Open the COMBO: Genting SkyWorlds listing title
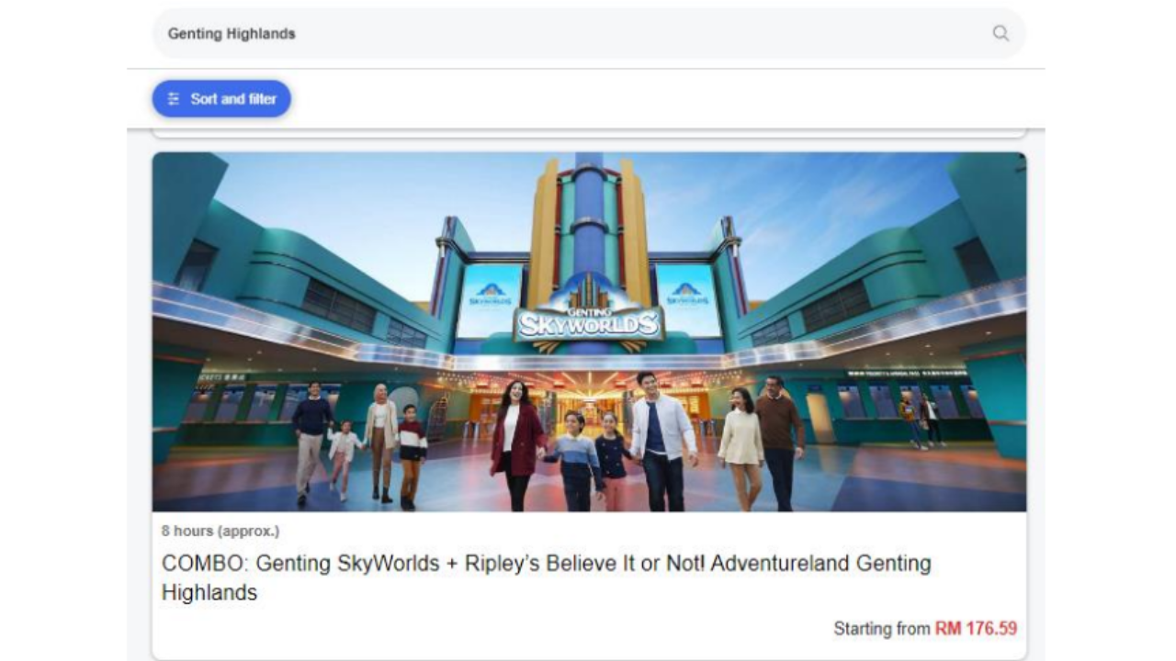Screen dimensions: 1176x661 [x=547, y=577]
